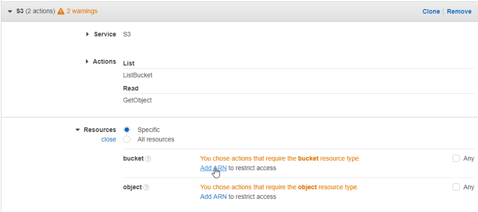Click the close link under Resources
This screenshot has width=478, height=212.
pyautogui.click(x=109, y=139)
